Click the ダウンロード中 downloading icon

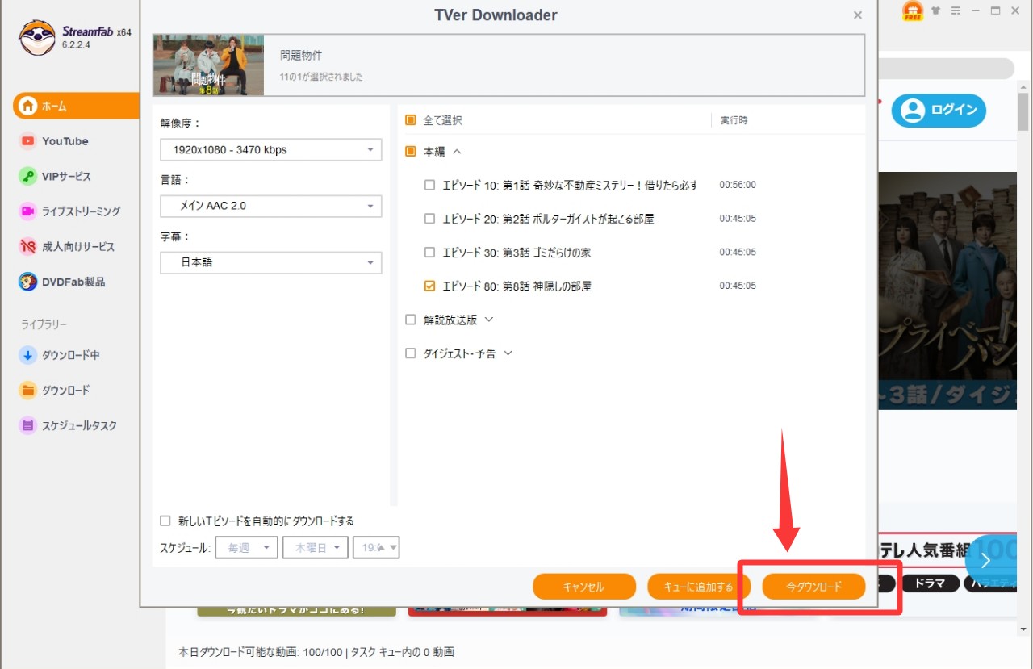[28, 355]
